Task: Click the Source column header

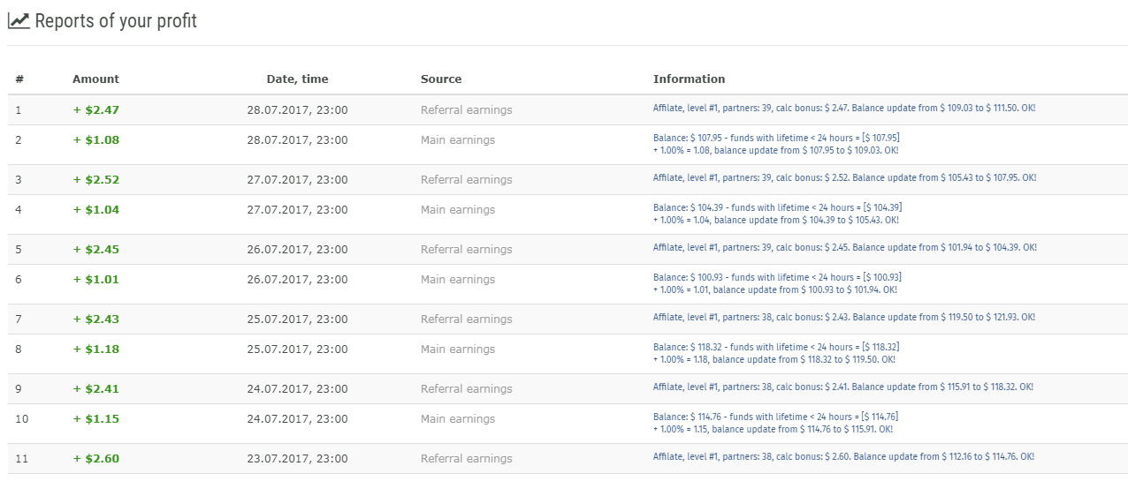Action: coord(441,79)
